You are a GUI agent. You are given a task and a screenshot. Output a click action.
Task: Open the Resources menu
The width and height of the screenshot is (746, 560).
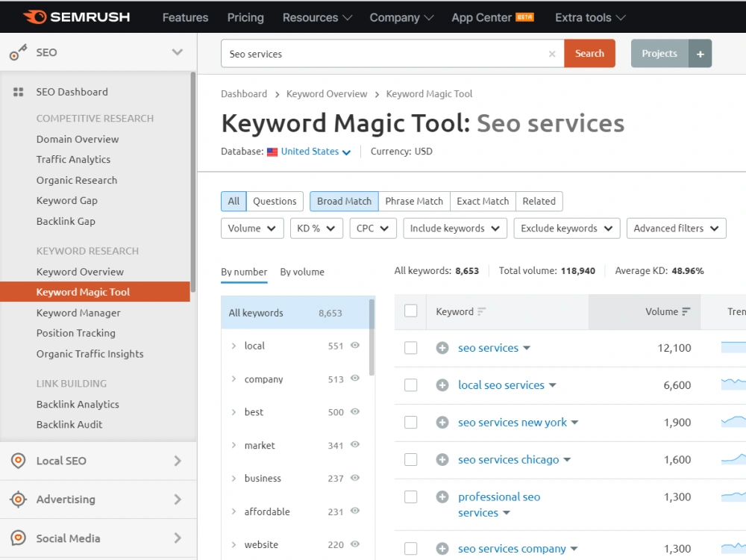click(x=317, y=18)
